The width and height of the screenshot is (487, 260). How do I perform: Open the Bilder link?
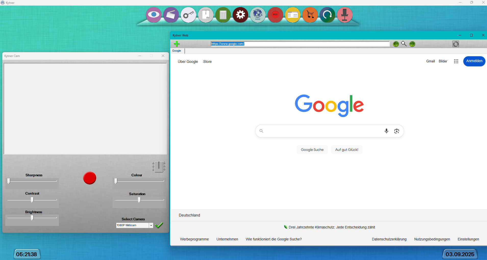pyautogui.click(x=443, y=61)
